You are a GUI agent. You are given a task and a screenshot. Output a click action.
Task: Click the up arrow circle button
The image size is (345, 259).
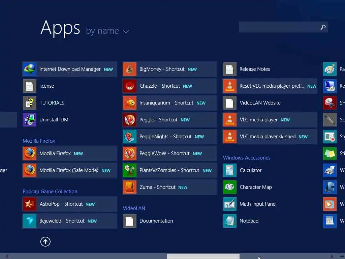point(45,242)
